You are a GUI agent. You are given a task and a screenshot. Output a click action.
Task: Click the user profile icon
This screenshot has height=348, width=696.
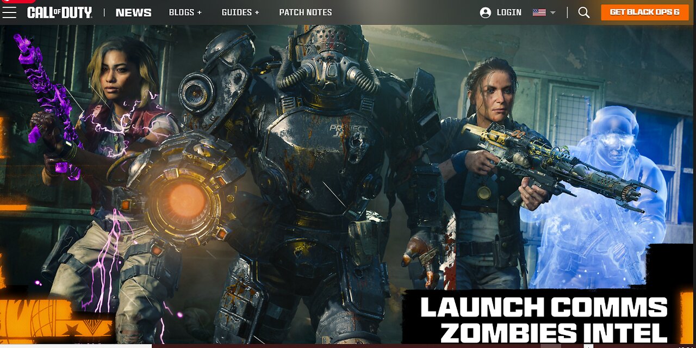(x=486, y=13)
